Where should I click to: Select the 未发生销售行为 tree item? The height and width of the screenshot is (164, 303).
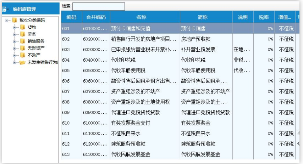(x=43, y=62)
